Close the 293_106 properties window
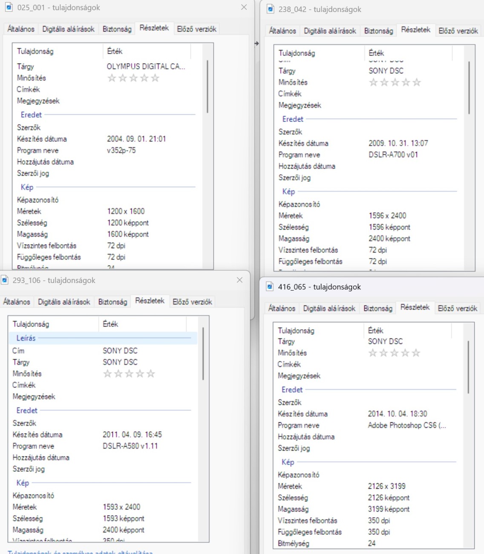Viewport: 484px width, 554px height. [x=239, y=280]
